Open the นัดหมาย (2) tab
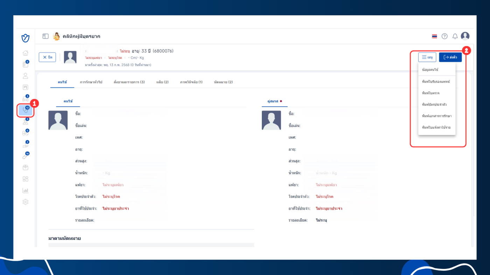Screen dimensions: 490x275 click(x=223, y=82)
